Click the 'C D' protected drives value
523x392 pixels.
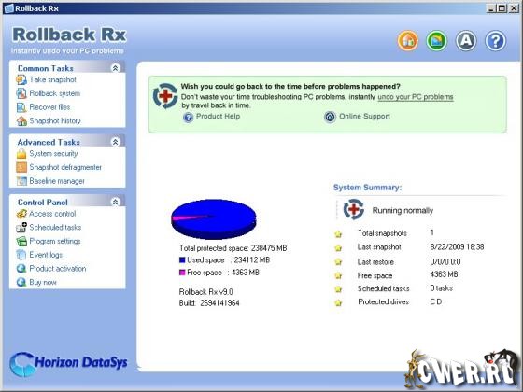click(x=436, y=301)
